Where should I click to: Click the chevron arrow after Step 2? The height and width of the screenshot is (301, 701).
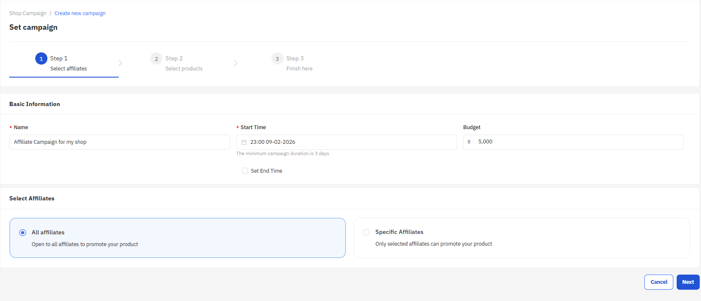(x=235, y=63)
